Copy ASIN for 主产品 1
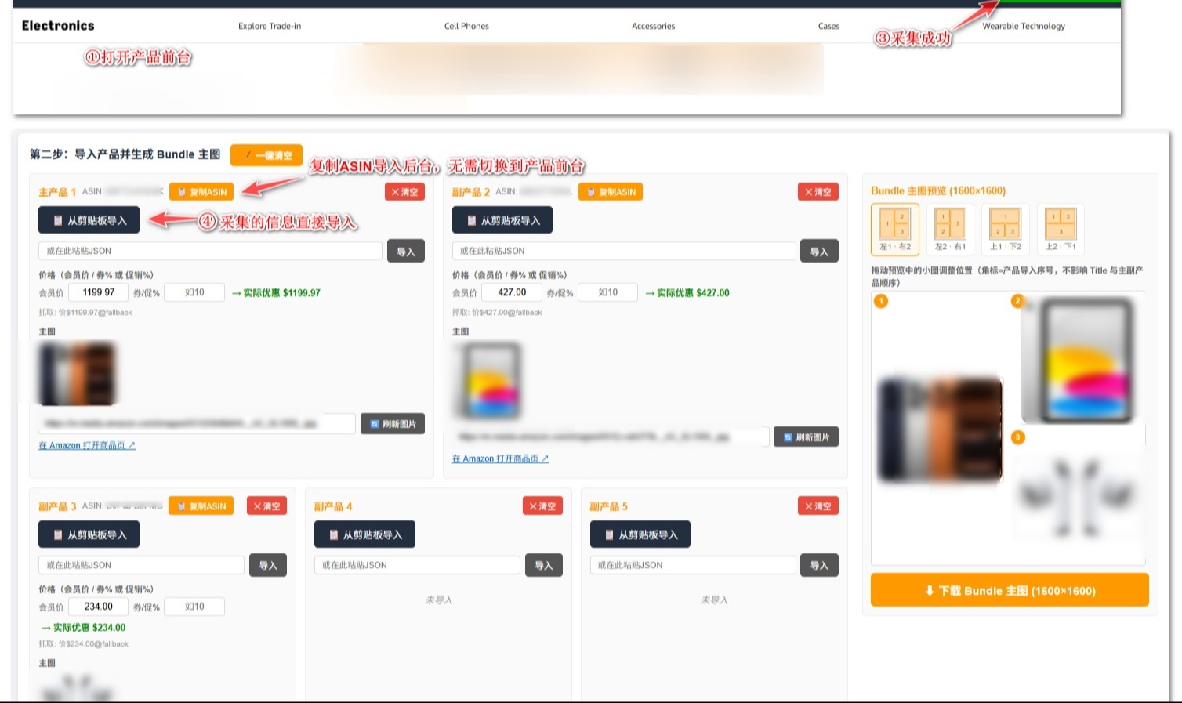The width and height of the screenshot is (1182, 703). [201, 192]
